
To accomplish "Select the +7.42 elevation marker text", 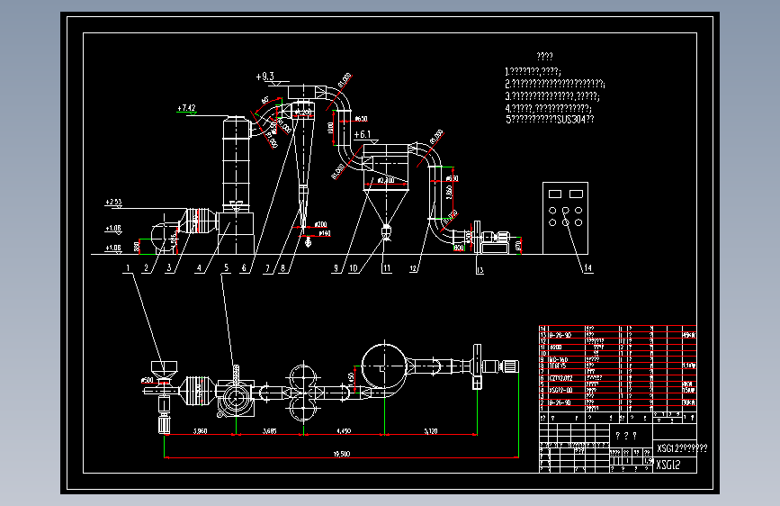I will click(x=186, y=107).
